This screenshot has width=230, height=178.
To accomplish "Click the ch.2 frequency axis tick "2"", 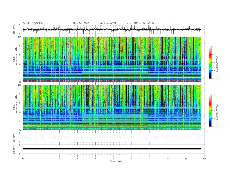I will tap(20, 121).
